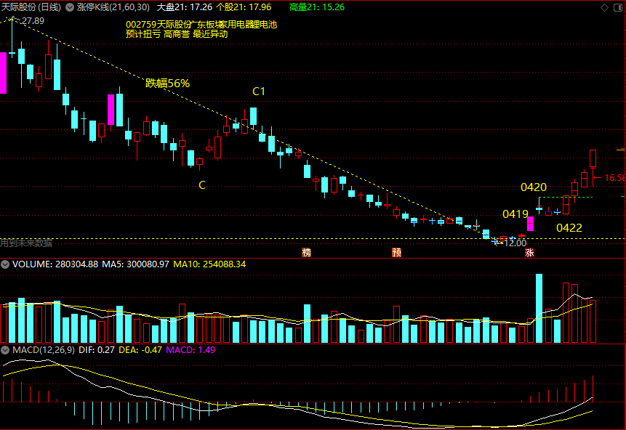Click the yellow C annotation below candles
Viewport: 626px width, 430px height.
[202, 185]
